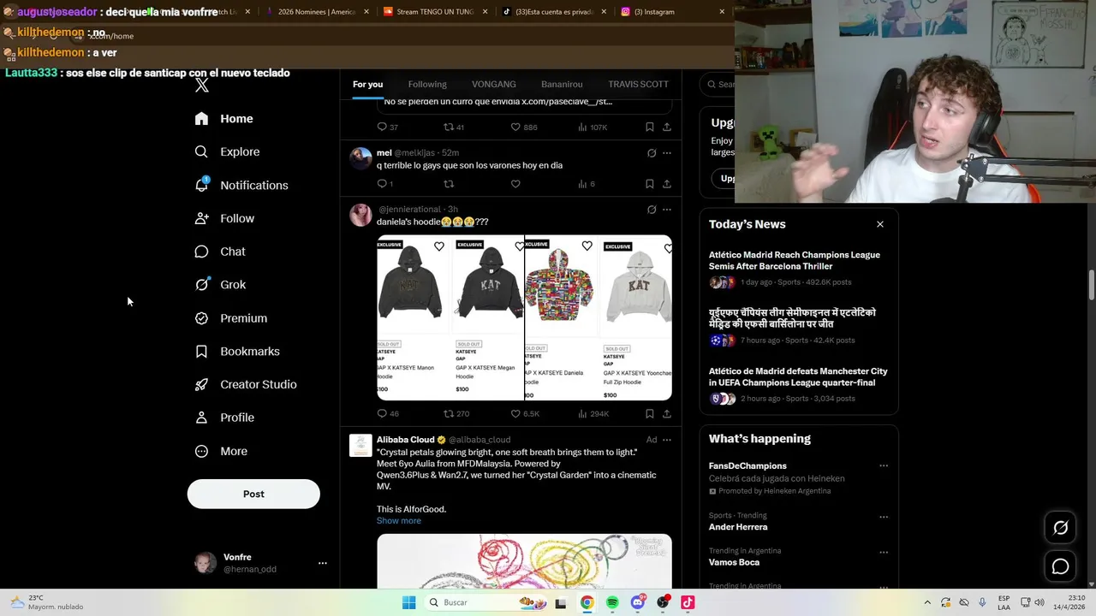Image resolution: width=1096 pixels, height=616 pixels.
Task: Open Bookmarks from the sidebar
Action: pyautogui.click(x=237, y=352)
